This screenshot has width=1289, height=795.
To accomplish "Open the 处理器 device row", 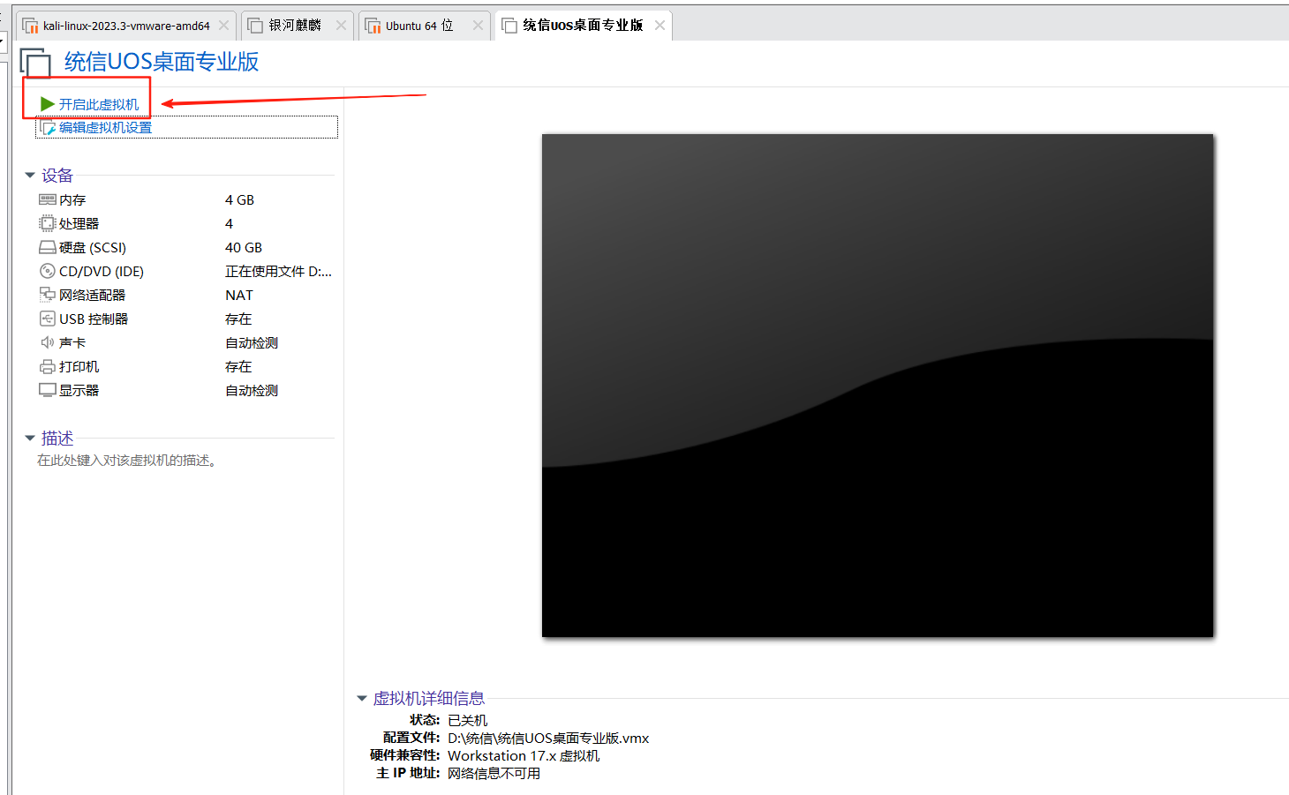I will (185, 224).
